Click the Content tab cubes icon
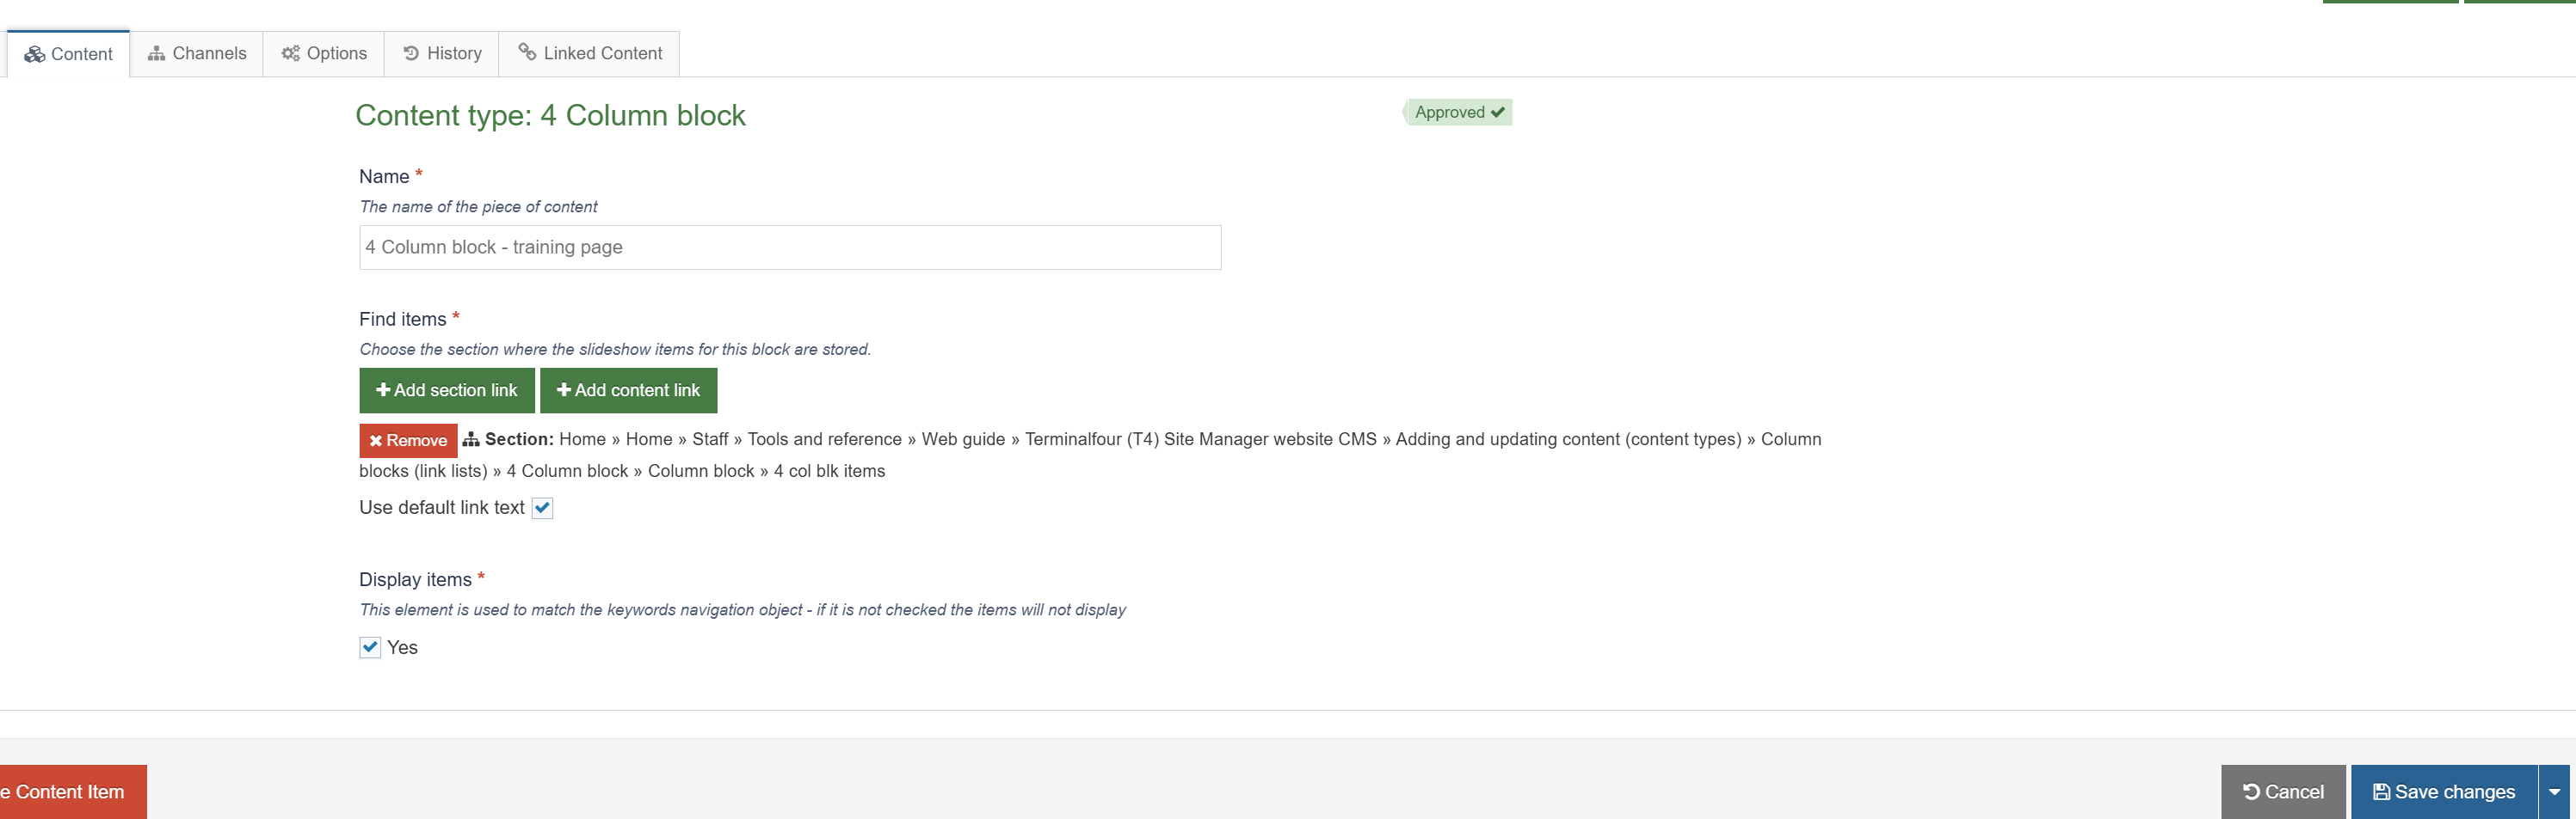2576x819 pixels. 35,54
